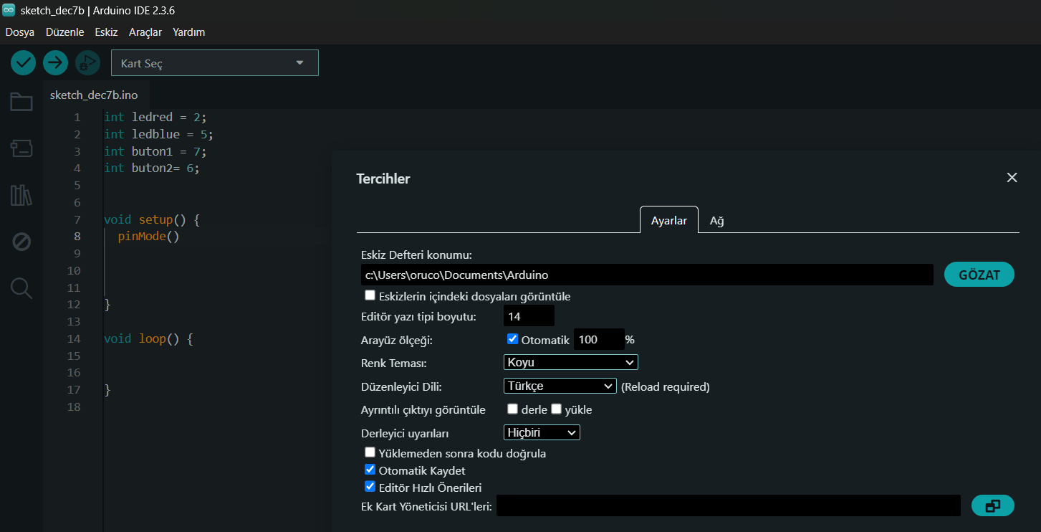The image size is (1041, 532).
Task: Select the Ayarlar tab
Action: pyautogui.click(x=668, y=220)
